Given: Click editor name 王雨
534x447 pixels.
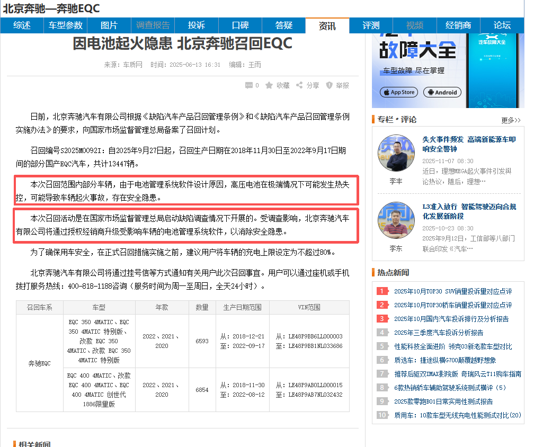Looking at the screenshot, I should [x=255, y=65].
